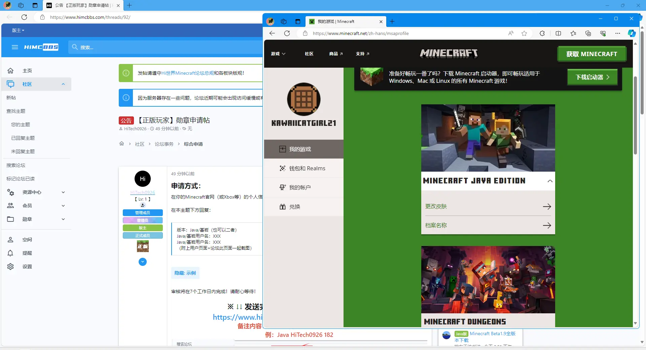The image size is (646, 350).
Task: Expand the 资源中心 sidebar menu
Action: [x=63, y=192]
